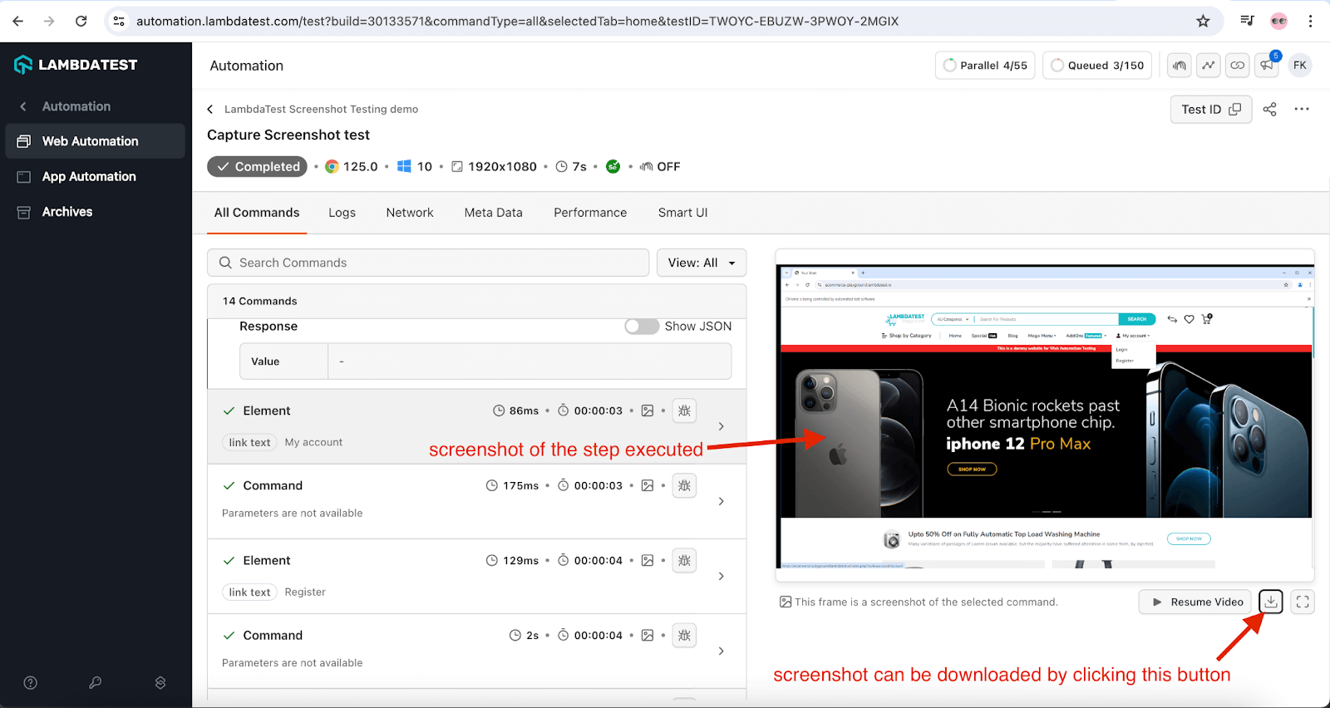Open the Performance tab

[590, 213]
